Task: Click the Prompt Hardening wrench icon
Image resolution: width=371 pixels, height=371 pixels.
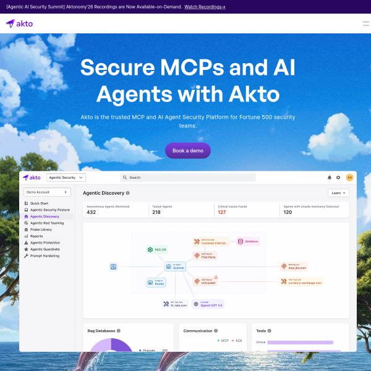Action: [x=26, y=256]
